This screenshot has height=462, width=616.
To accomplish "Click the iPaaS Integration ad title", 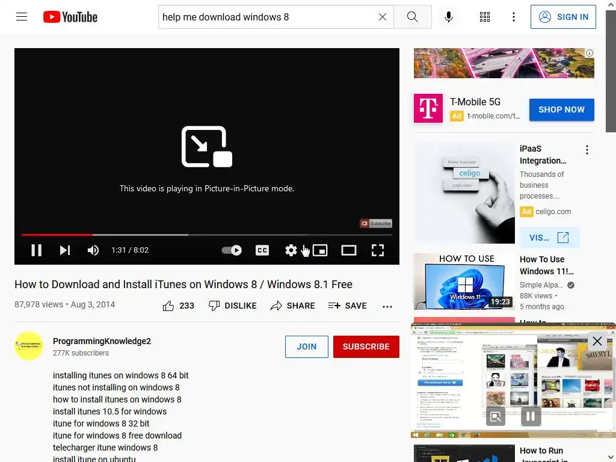I will (543, 155).
